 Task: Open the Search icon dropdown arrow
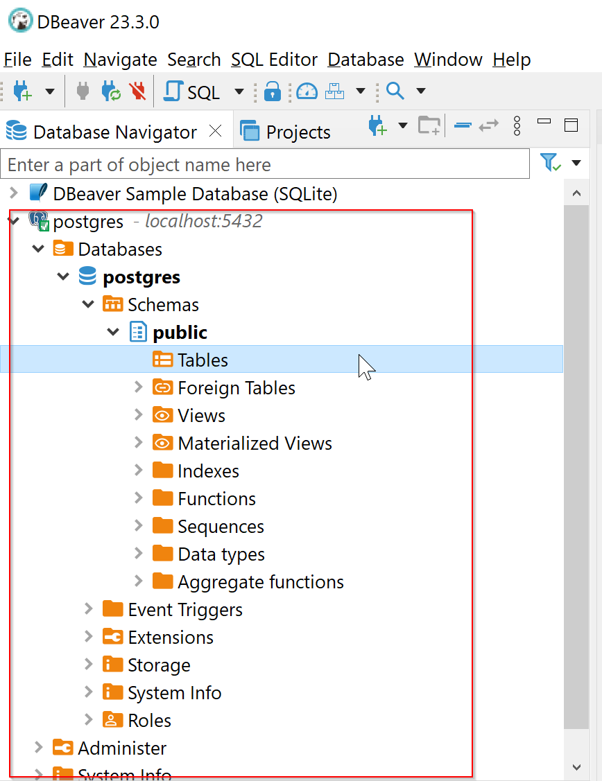pyautogui.click(x=421, y=91)
